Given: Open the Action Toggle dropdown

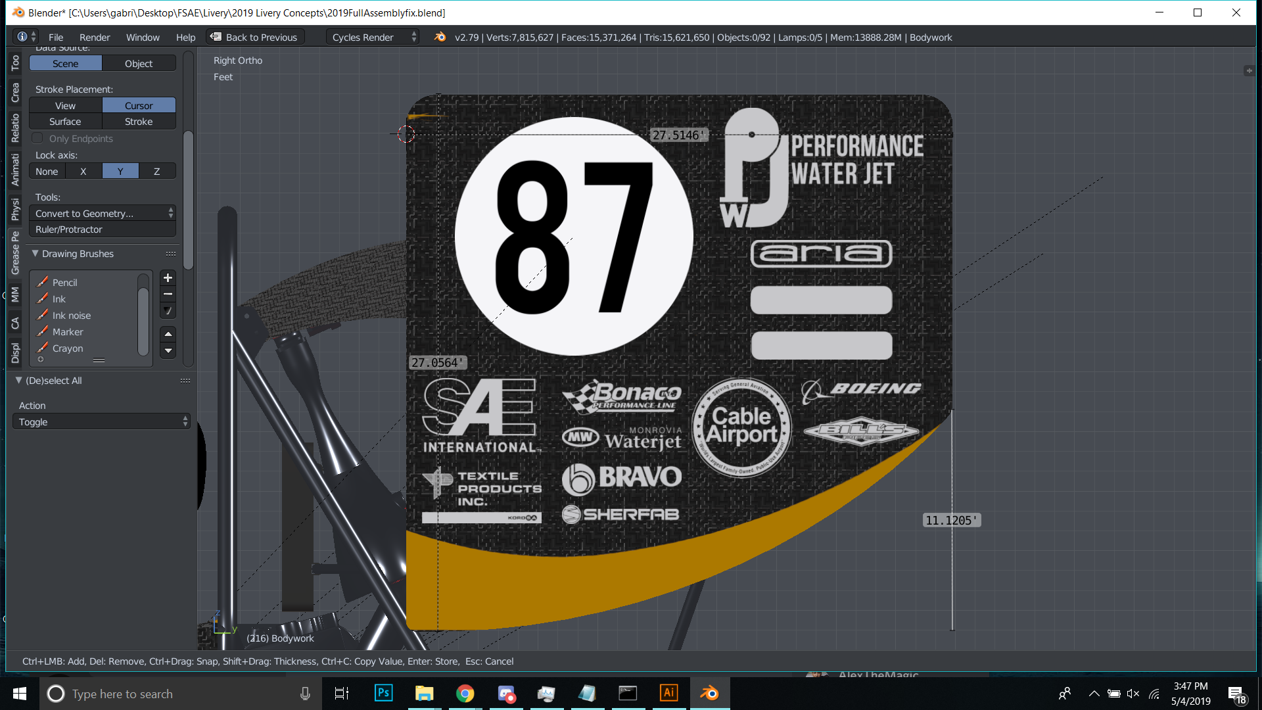Looking at the screenshot, I should (101, 421).
